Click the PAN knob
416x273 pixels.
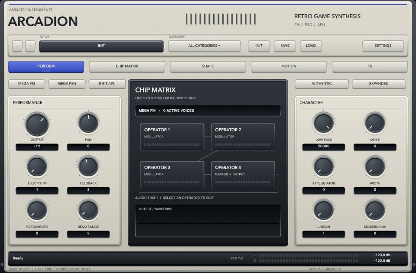click(88, 123)
